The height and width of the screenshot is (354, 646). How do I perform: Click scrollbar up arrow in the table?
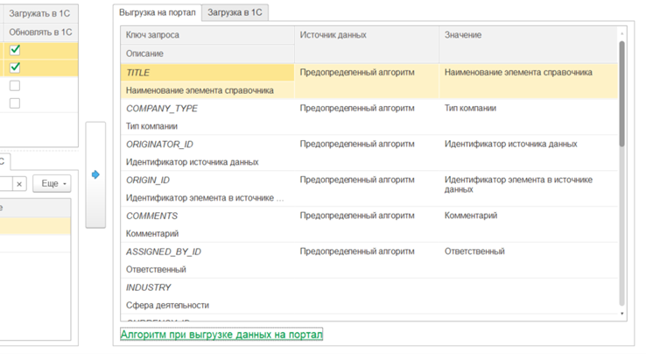coord(622,35)
